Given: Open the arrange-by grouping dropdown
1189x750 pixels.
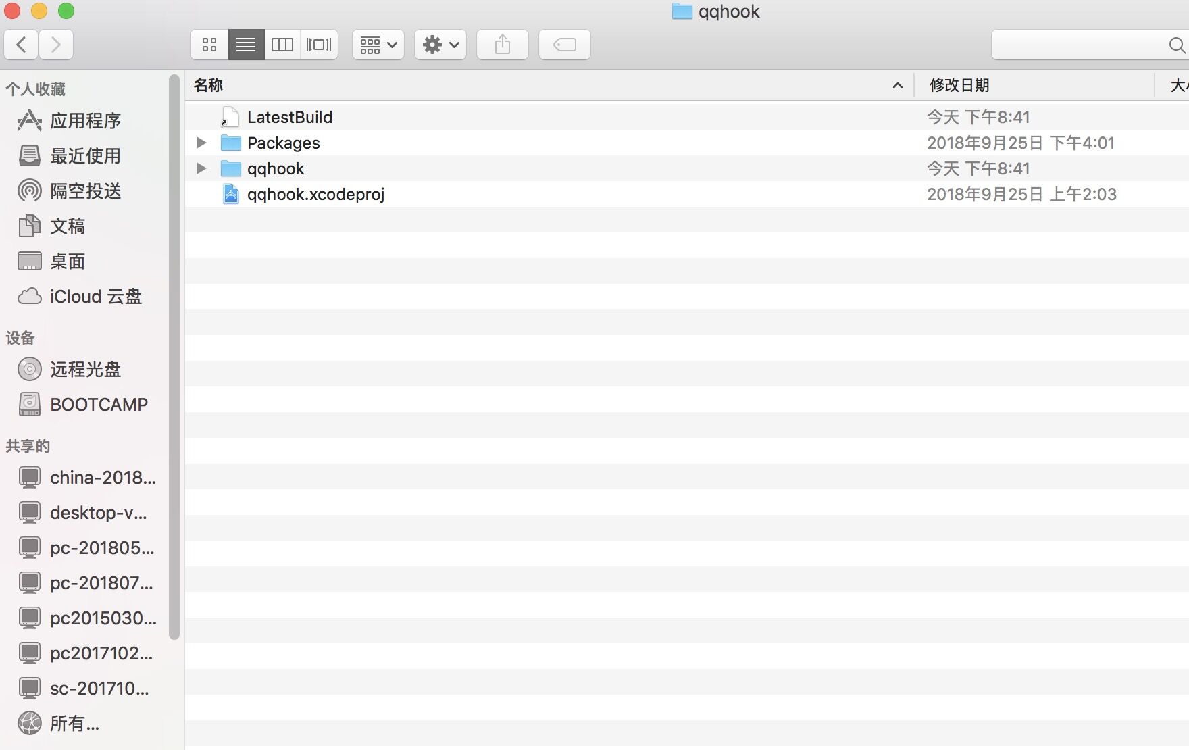Looking at the screenshot, I should tap(378, 45).
